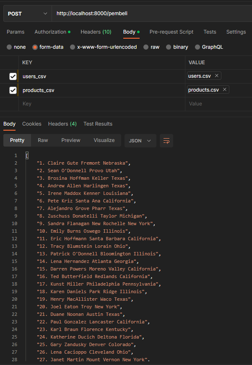Open response body view options via JSON selector

[x=140, y=140]
